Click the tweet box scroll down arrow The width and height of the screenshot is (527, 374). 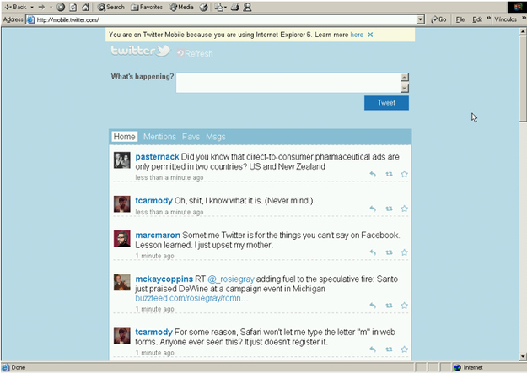(x=405, y=88)
